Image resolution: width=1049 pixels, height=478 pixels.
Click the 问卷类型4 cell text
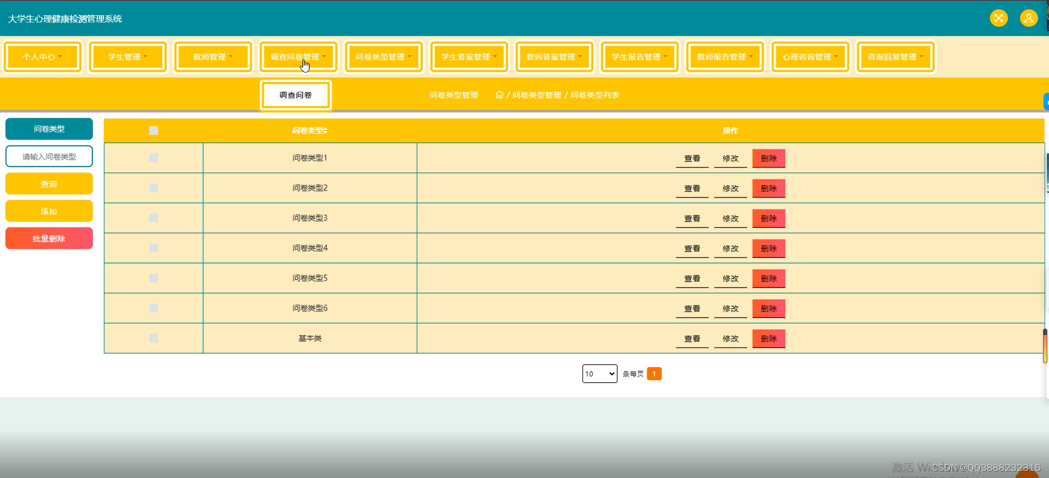[310, 248]
